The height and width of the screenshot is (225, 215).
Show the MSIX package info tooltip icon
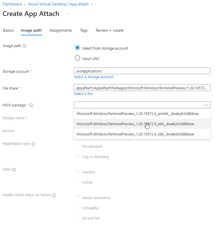31,105
